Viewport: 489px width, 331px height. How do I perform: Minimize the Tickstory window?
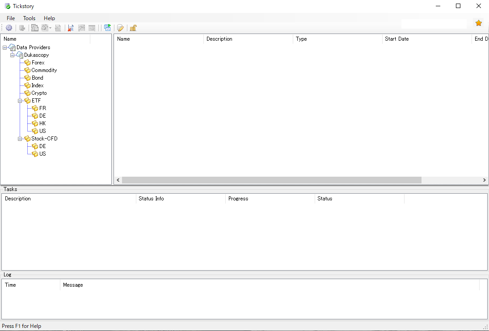coord(438,6)
